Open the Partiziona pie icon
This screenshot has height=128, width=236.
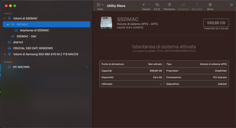point(169,5)
